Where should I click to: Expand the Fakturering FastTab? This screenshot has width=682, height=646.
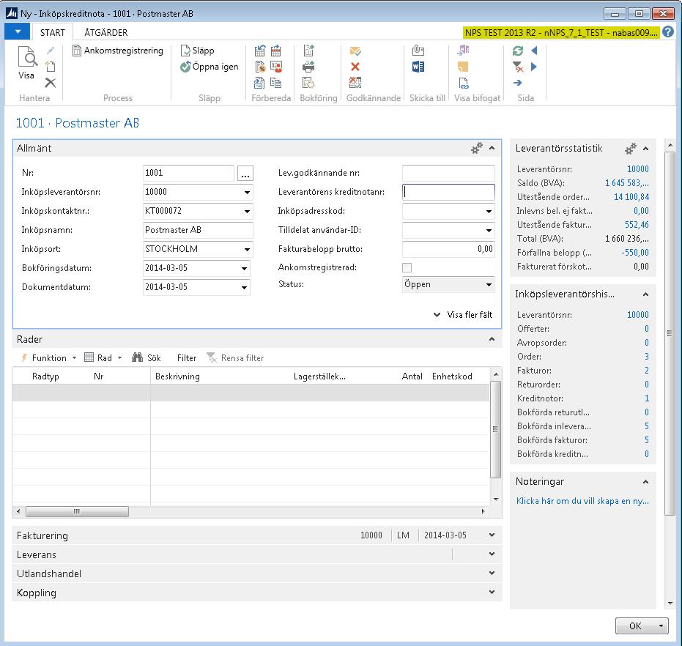pyautogui.click(x=492, y=535)
